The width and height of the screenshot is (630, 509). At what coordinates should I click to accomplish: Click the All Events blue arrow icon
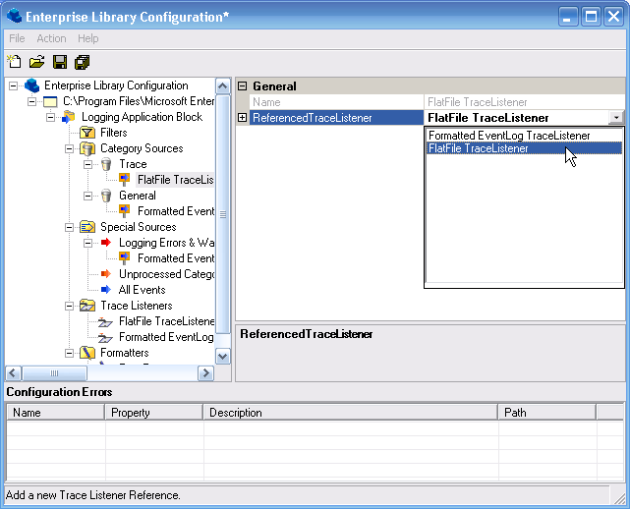coord(106,290)
